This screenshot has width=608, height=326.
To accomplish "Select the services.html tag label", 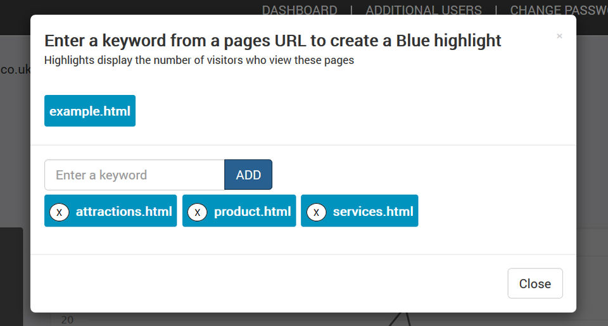I will 372,211.
